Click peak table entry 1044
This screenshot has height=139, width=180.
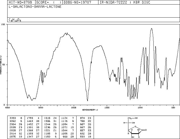click(64, 130)
